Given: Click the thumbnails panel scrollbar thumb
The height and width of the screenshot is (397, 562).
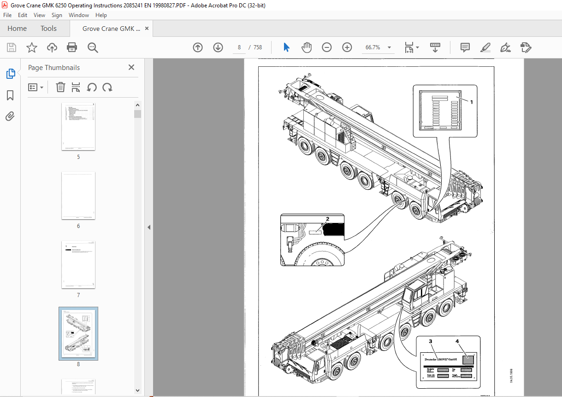Looking at the screenshot, I should coord(137,114).
